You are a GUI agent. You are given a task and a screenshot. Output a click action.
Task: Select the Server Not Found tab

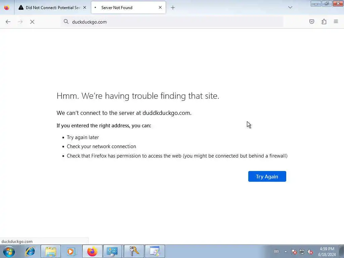click(128, 8)
